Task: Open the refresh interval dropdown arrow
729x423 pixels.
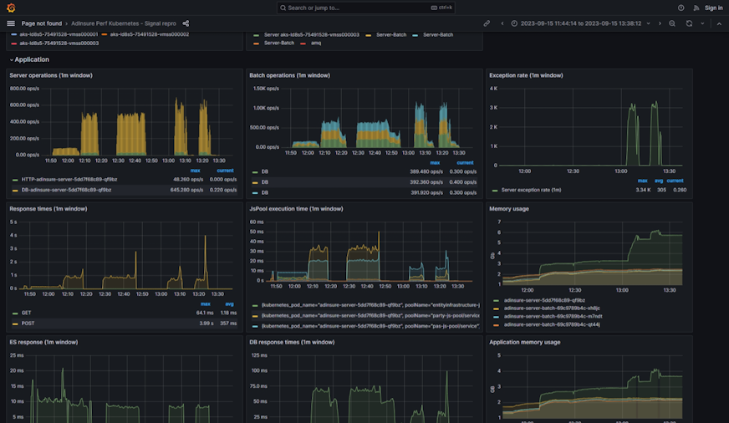Action: [x=702, y=23]
